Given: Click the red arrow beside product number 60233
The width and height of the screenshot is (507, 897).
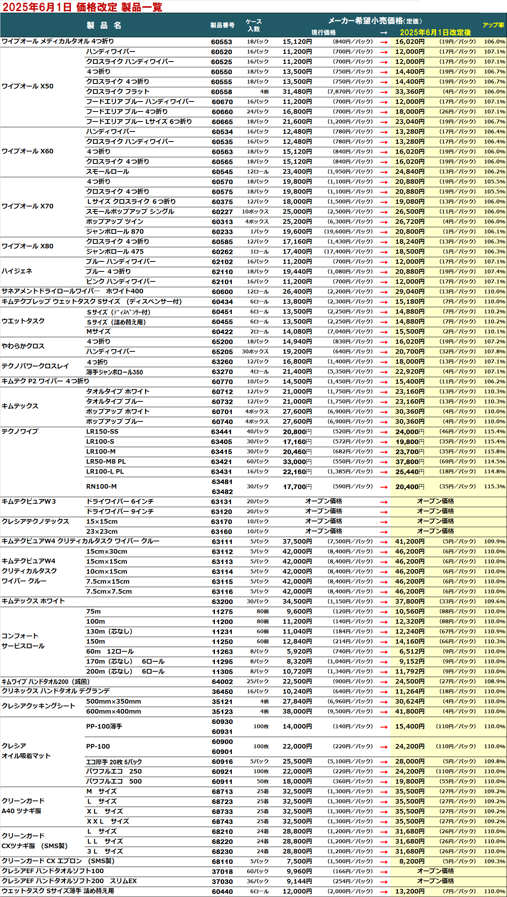Looking at the screenshot, I should 383,232.
